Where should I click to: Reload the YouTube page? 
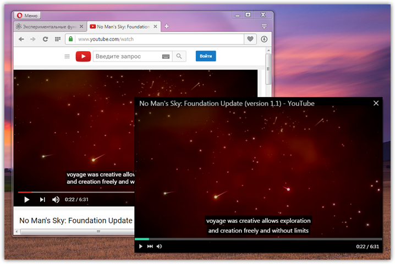(45, 39)
